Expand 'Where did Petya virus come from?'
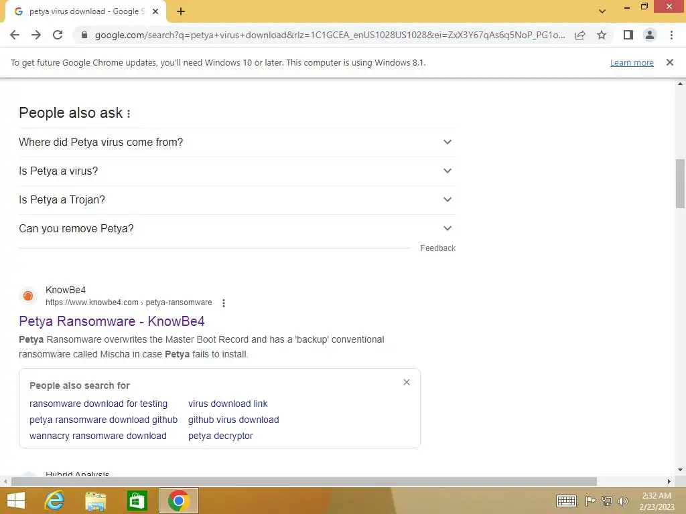This screenshot has height=514, width=686. coord(237,142)
